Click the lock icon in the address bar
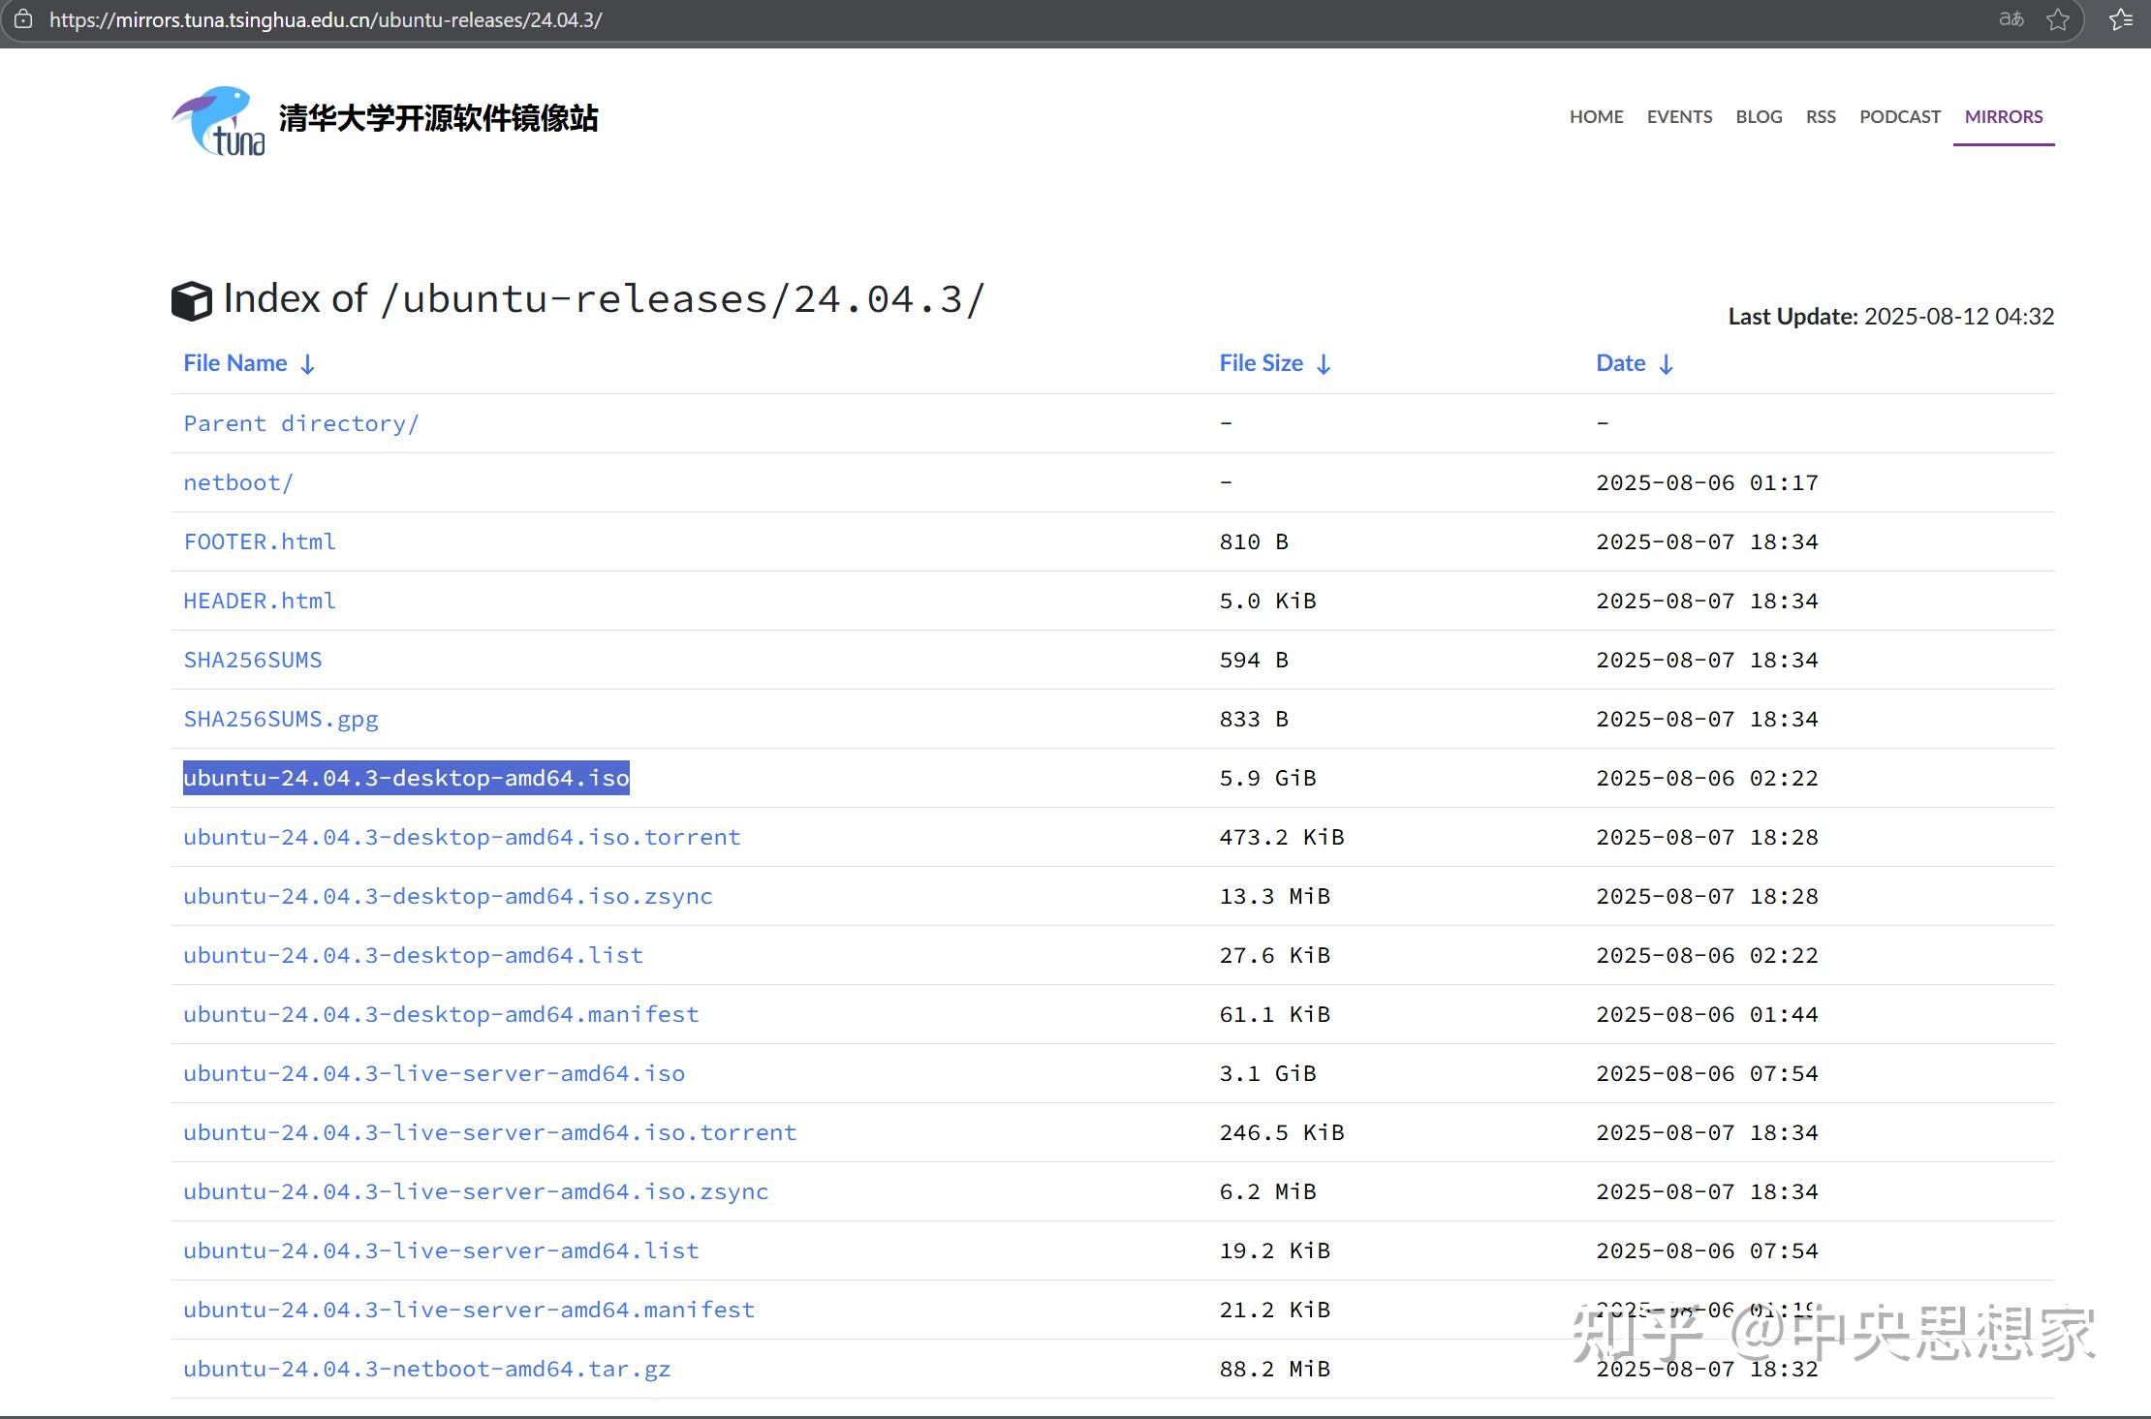This screenshot has height=1419, width=2151. (x=23, y=19)
